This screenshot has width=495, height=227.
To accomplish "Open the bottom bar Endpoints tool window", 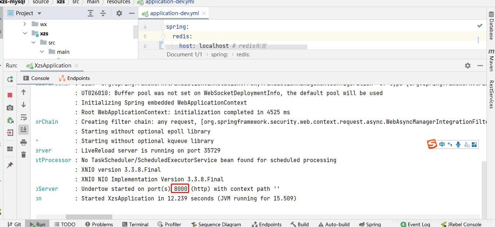I will (x=266, y=224).
